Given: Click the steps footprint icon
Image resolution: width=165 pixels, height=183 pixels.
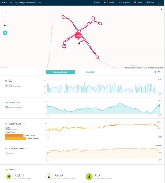Looking at the screenshot, I should tap(9, 177).
